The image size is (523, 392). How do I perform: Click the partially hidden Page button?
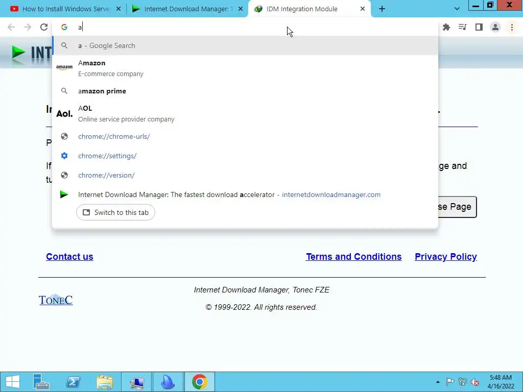[x=457, y=207]
